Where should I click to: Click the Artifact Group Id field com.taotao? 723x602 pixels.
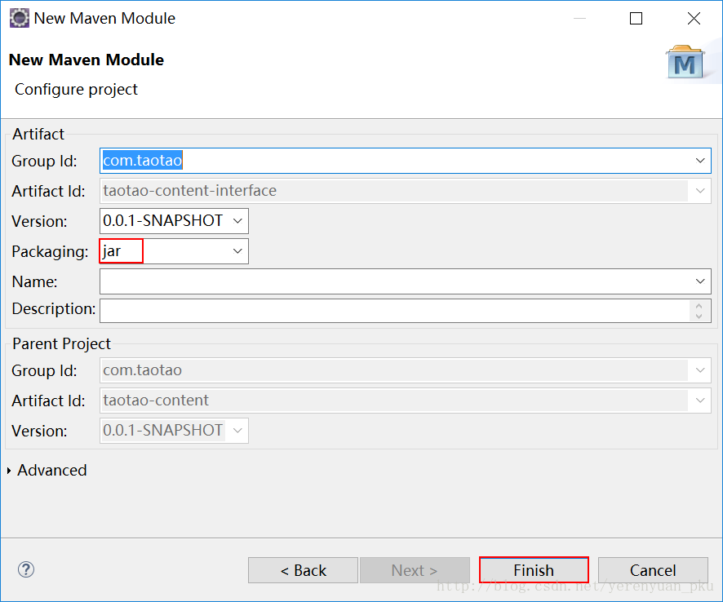point(406,161)
